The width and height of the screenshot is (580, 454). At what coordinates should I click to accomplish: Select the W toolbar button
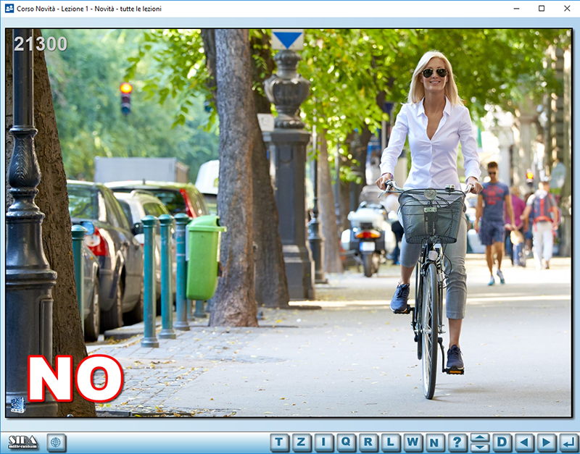point(413,442)
